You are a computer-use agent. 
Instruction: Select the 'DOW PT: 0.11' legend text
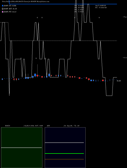coord(10,12)
